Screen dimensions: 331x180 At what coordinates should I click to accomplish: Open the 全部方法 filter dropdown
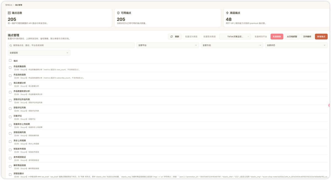pos(232,45)
